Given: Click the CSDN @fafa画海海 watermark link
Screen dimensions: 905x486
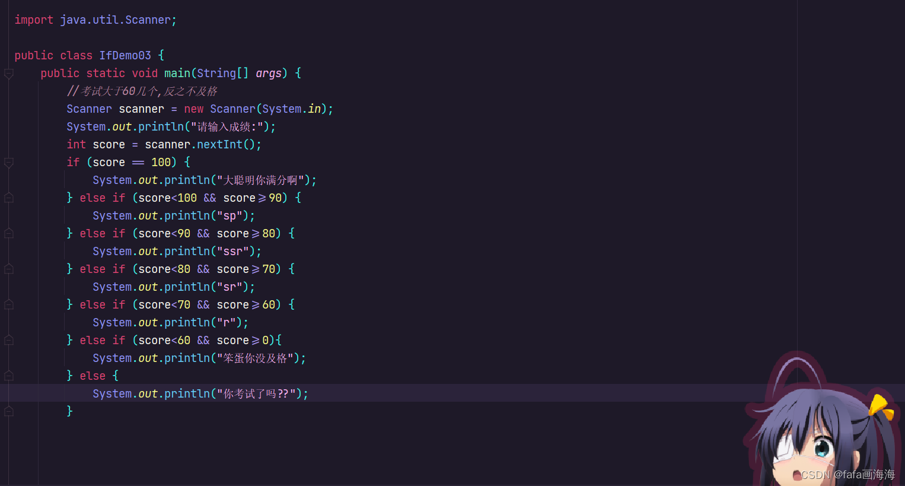Looking at the screenshot, I should 847,475.
